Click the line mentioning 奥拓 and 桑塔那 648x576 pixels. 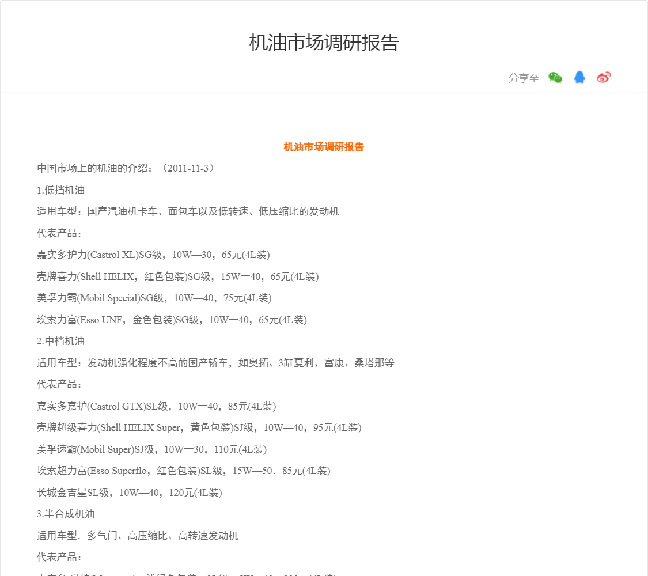[x=215, y=363]
